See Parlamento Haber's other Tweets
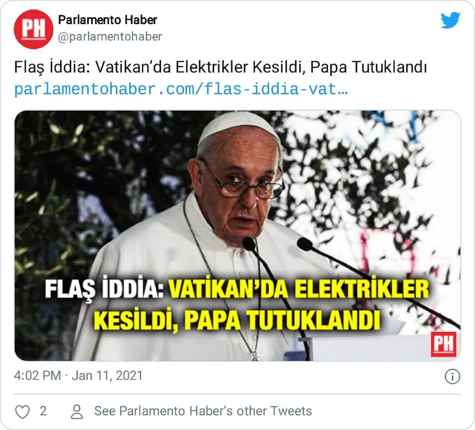 203,411
